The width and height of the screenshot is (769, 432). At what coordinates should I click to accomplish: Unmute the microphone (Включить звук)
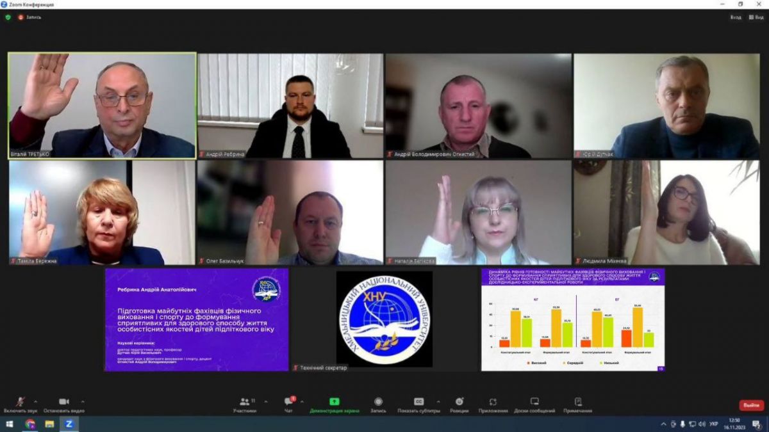pos(21,402)
